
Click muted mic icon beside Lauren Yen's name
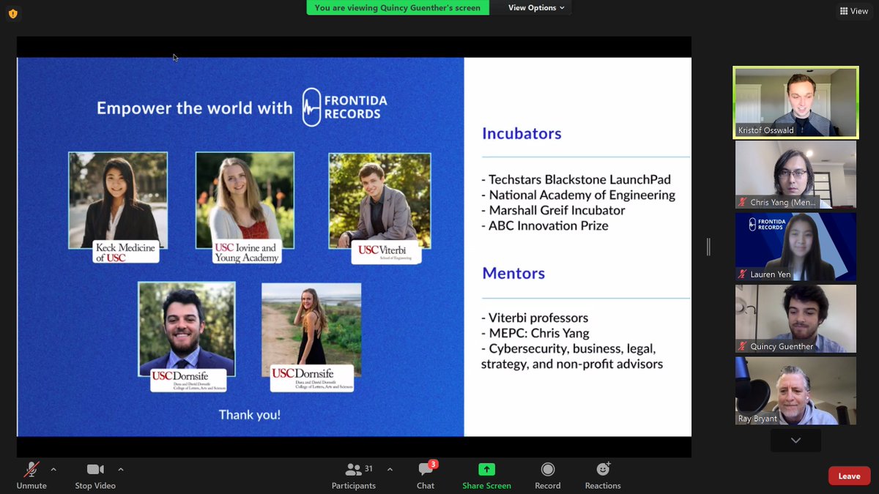click(743, 274)
